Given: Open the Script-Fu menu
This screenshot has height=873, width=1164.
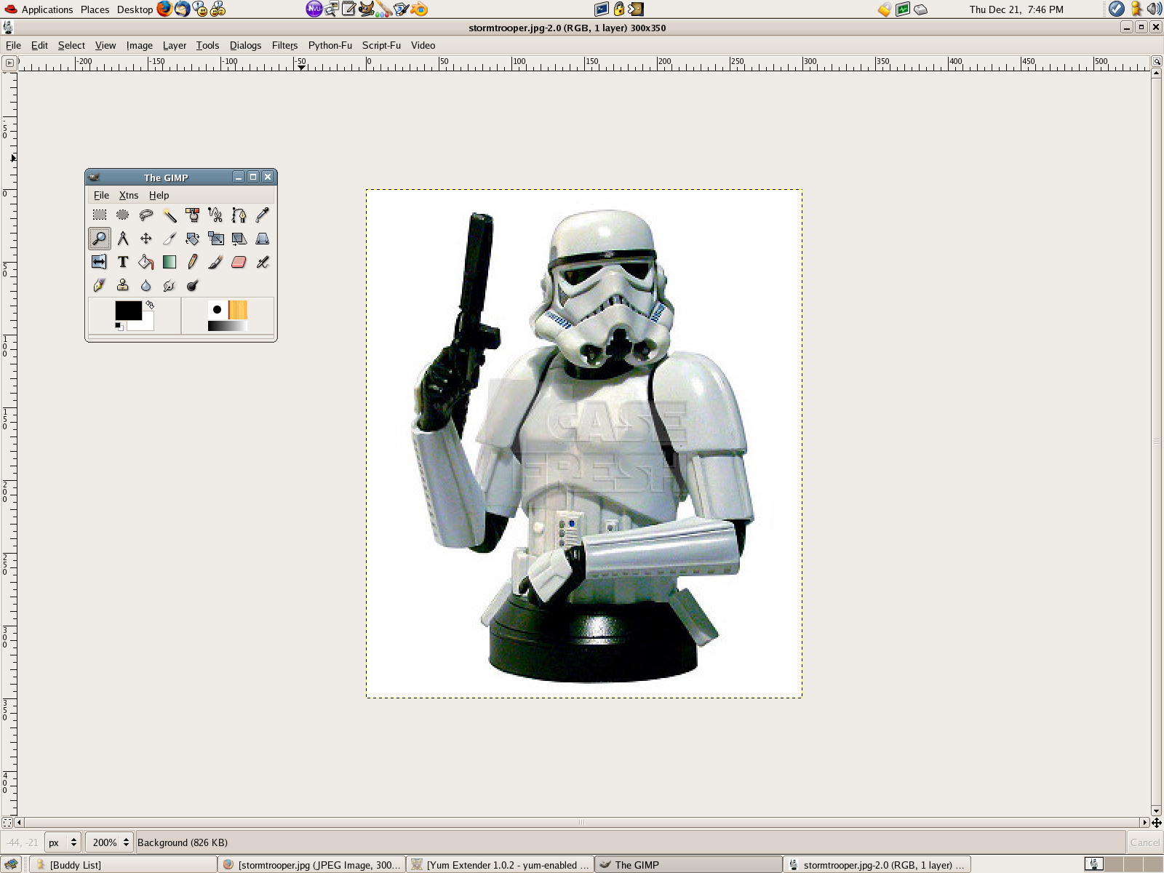Looking at the screenshot, I should click(x=380, y=45).
